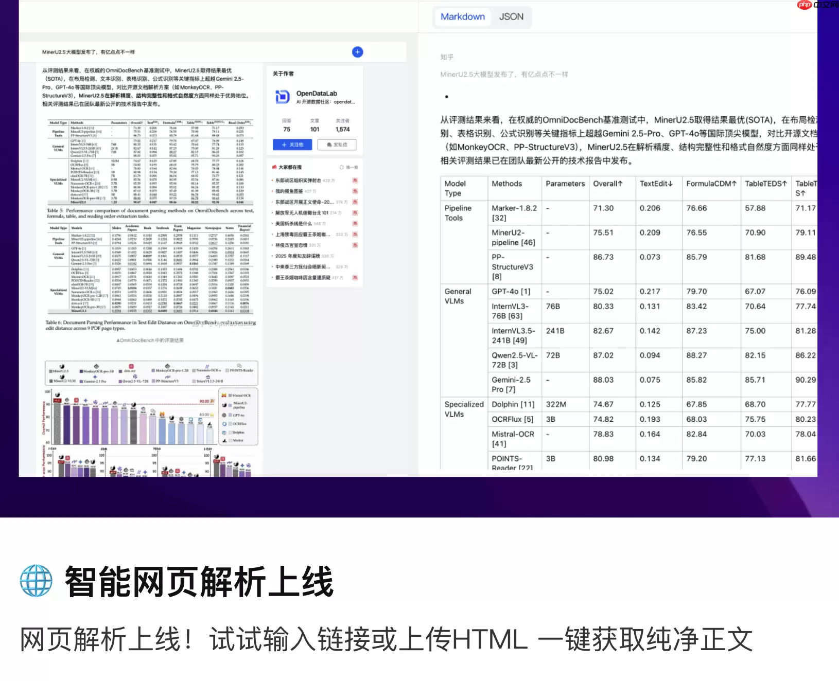Click the blue plus icon beside the article title
The width and height of the screenshot is (839, 681).
tap(358, 52)
